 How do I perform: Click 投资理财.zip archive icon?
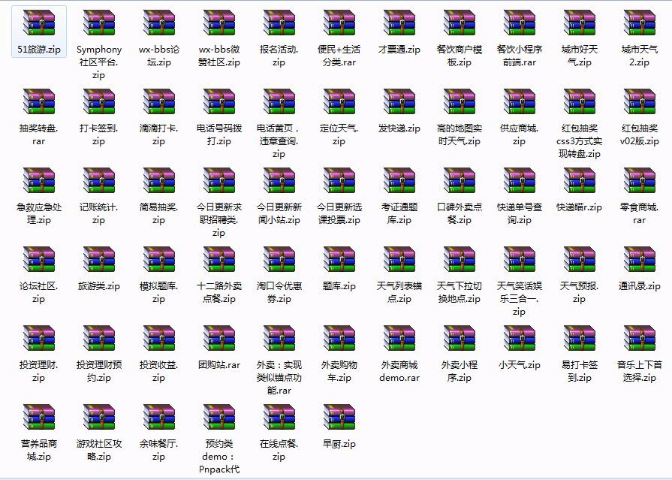pyautogui.click(x=39, y=339)
